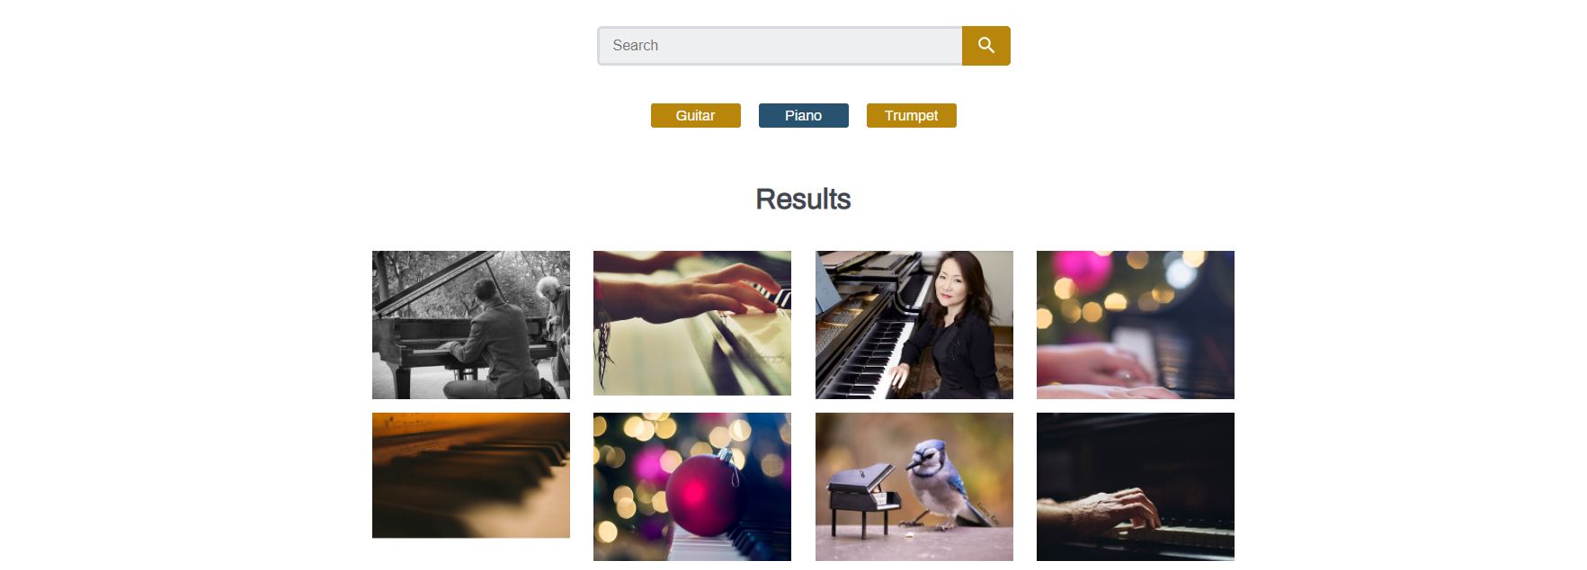Screen dimensions: 1587x570
Task: Select the Guitar category button
Action: tap(695, 116)
